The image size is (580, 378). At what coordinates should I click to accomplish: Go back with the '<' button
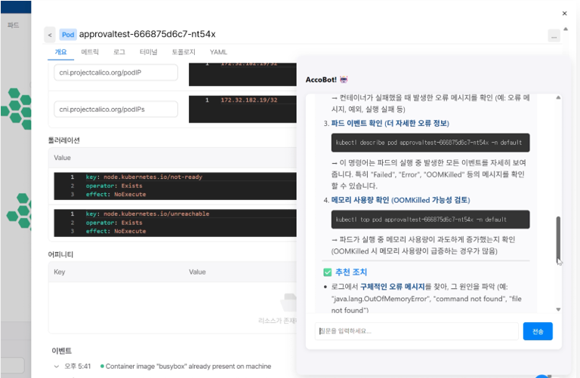[x=50, y=35]
